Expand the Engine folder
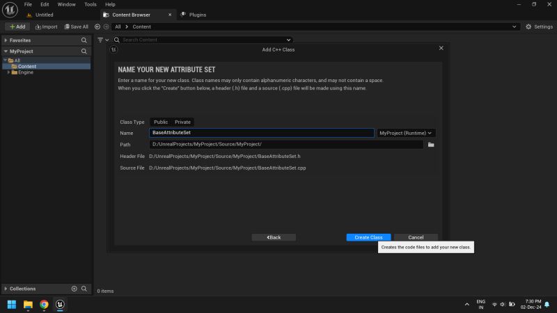The height and width of the screenshot is (313, 557). tap(8, 72)
